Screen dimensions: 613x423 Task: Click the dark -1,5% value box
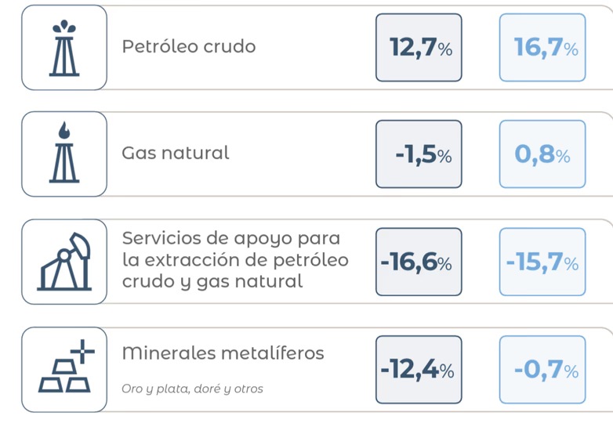coord(419,154)
